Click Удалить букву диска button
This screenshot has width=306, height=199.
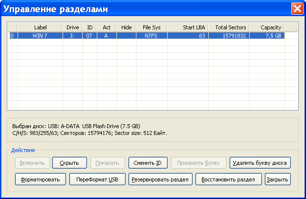coord(261,163)
